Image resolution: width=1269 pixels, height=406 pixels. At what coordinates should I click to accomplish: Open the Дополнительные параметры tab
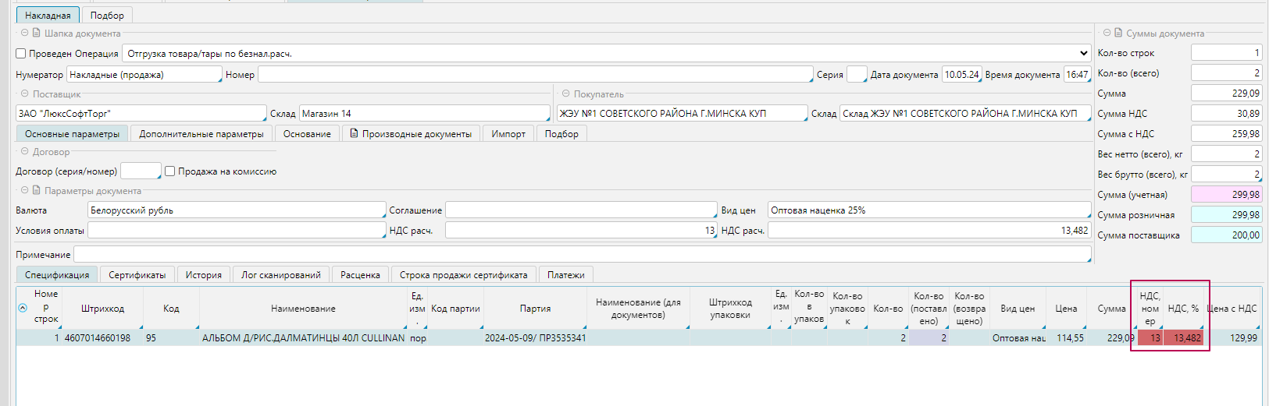point(201,134)
